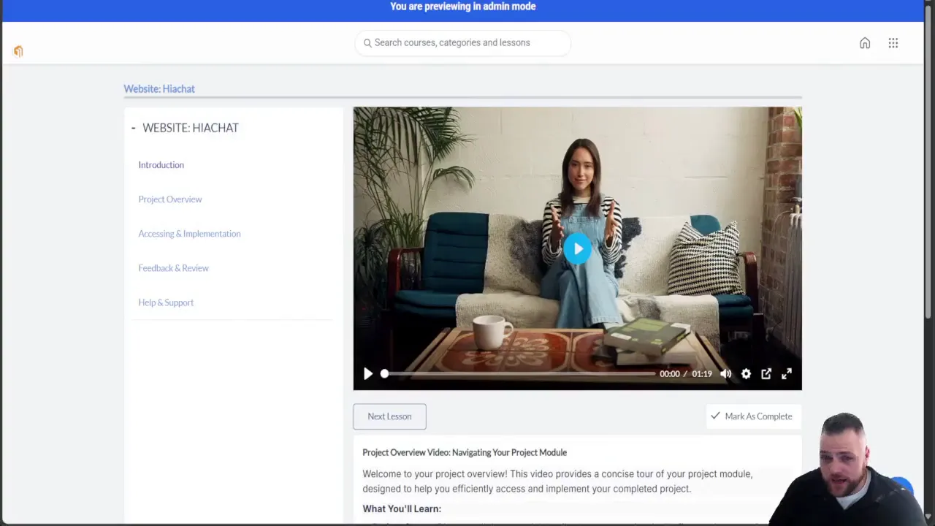
Task: Open the Website: Hiachat breadcrumb link
Action: tap(159, 88)
